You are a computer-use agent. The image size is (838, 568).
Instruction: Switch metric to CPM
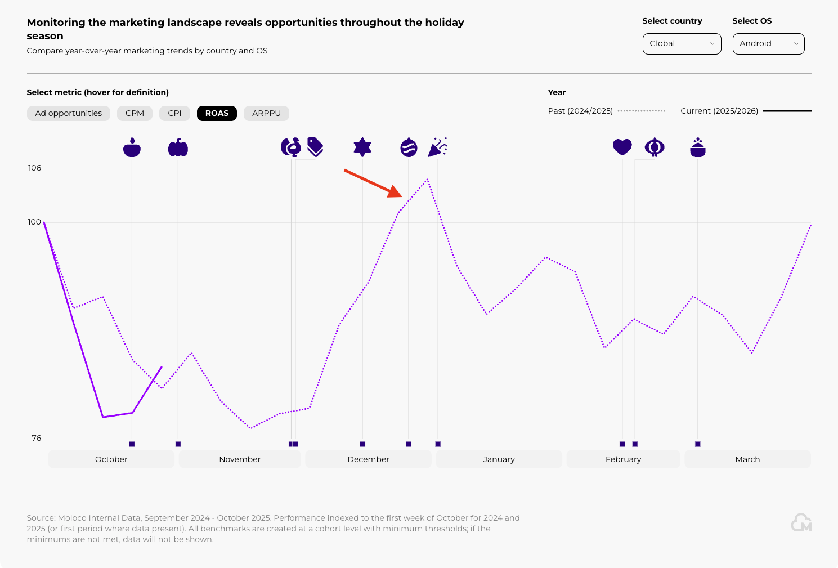[135, 113]
